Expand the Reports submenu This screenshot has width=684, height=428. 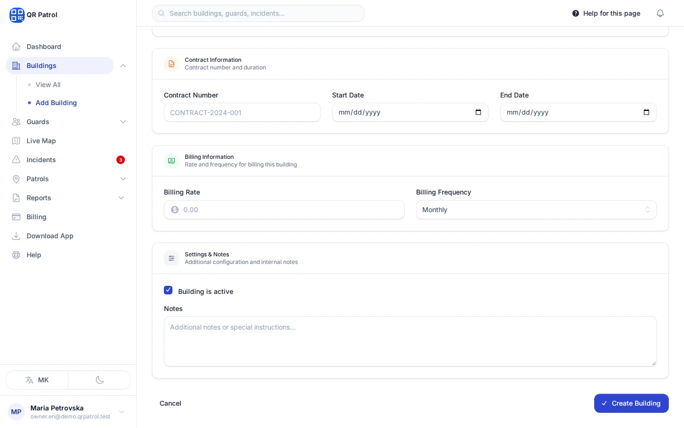(x=121, y=198)
